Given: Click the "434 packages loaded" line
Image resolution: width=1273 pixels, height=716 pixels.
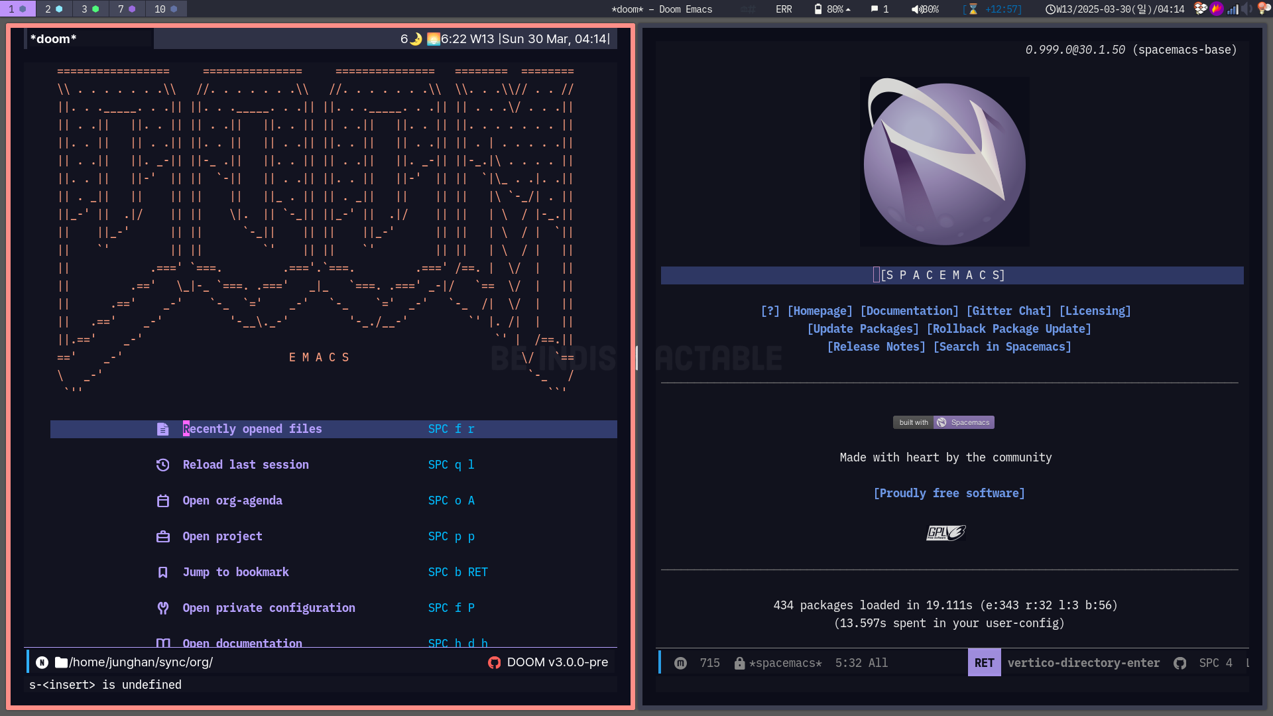Looking at the screenshot, I should [945, 605].
